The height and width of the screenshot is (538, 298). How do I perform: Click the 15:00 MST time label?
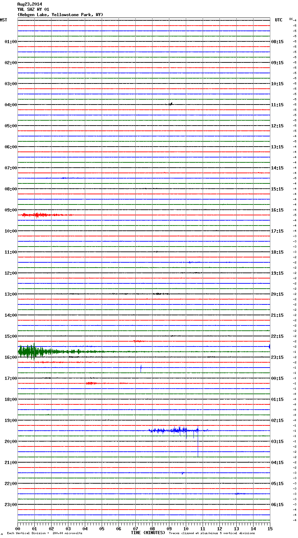point(11,336)
